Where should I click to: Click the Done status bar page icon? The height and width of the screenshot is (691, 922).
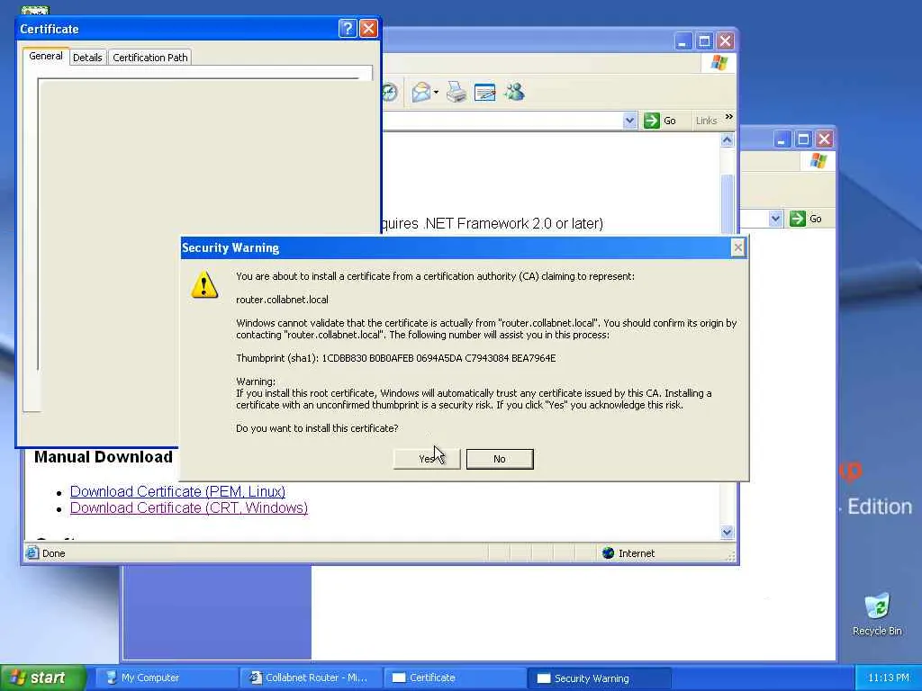tap(32, 553)
